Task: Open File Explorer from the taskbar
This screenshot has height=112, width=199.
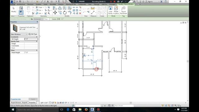Action: click(x=80, y=110)
